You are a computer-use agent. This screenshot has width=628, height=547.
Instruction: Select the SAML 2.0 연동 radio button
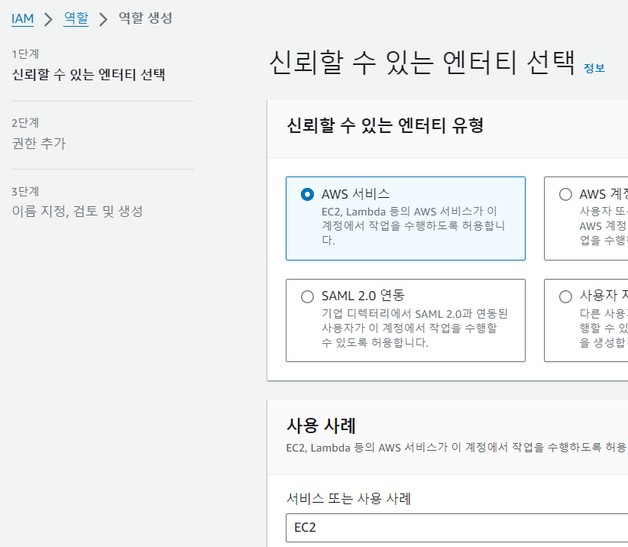[307, 296]
